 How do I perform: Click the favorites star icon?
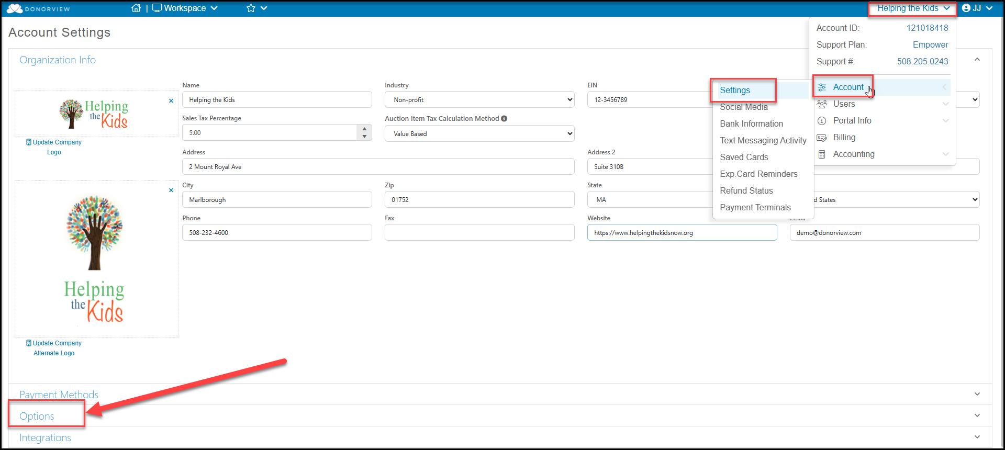coord(251,8)
